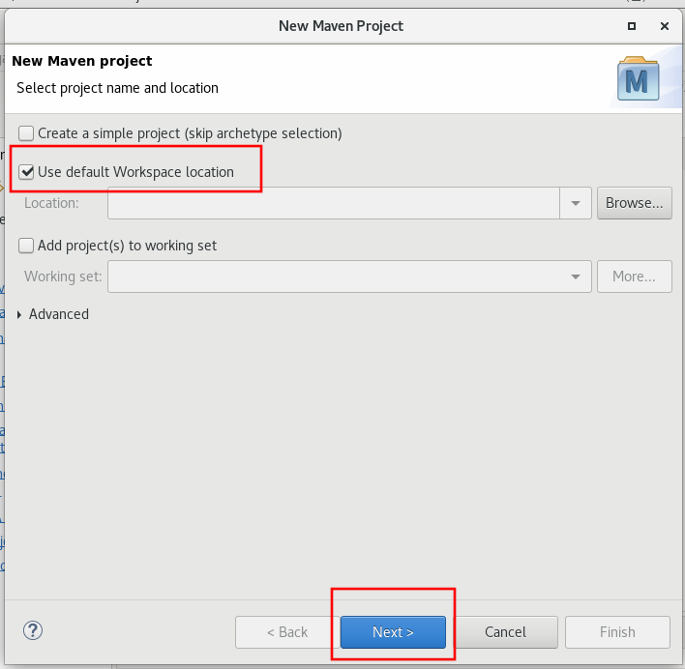Click the Finish button
The height and width of the screenshot is (669, 685).
click(x=617, y=632)
